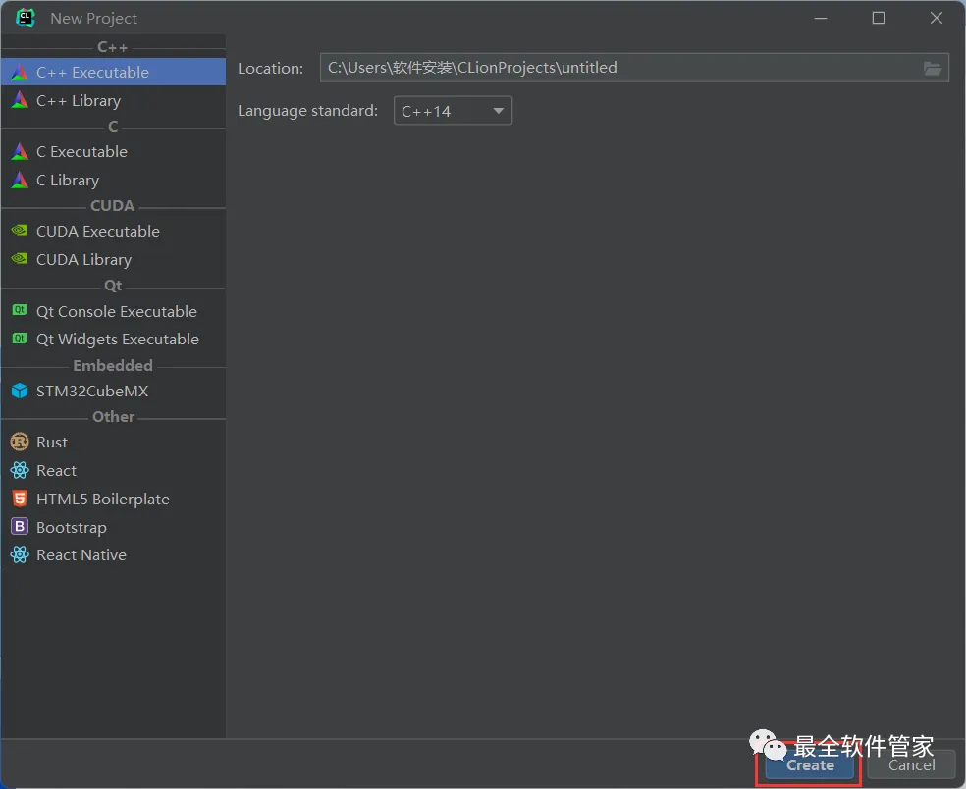This screenshot has width=966, height=789.
Task: Minimize the New Project window
Action: click(821, 18)
